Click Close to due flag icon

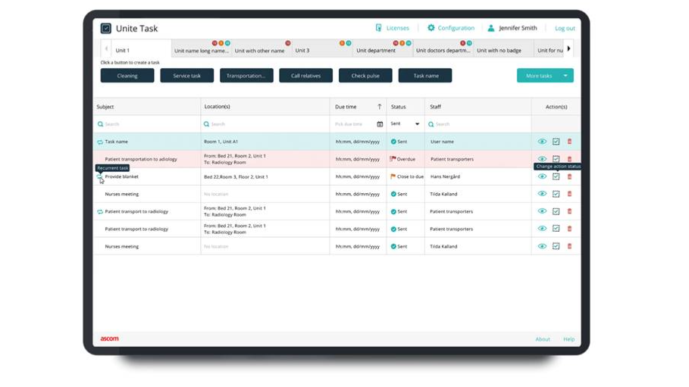click(393, 176)
